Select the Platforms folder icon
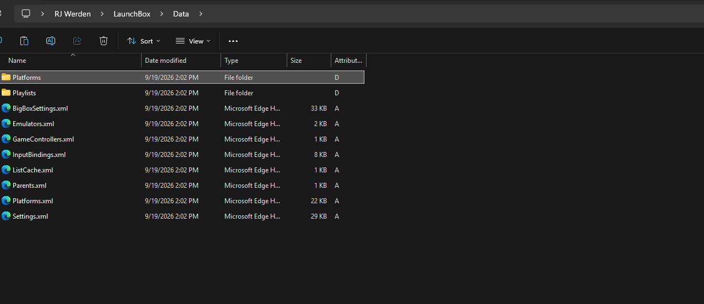 point(6,77)
